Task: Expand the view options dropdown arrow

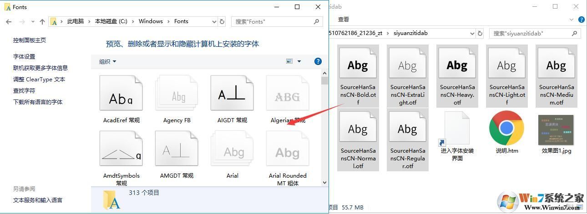Action: tap(299, 61)
